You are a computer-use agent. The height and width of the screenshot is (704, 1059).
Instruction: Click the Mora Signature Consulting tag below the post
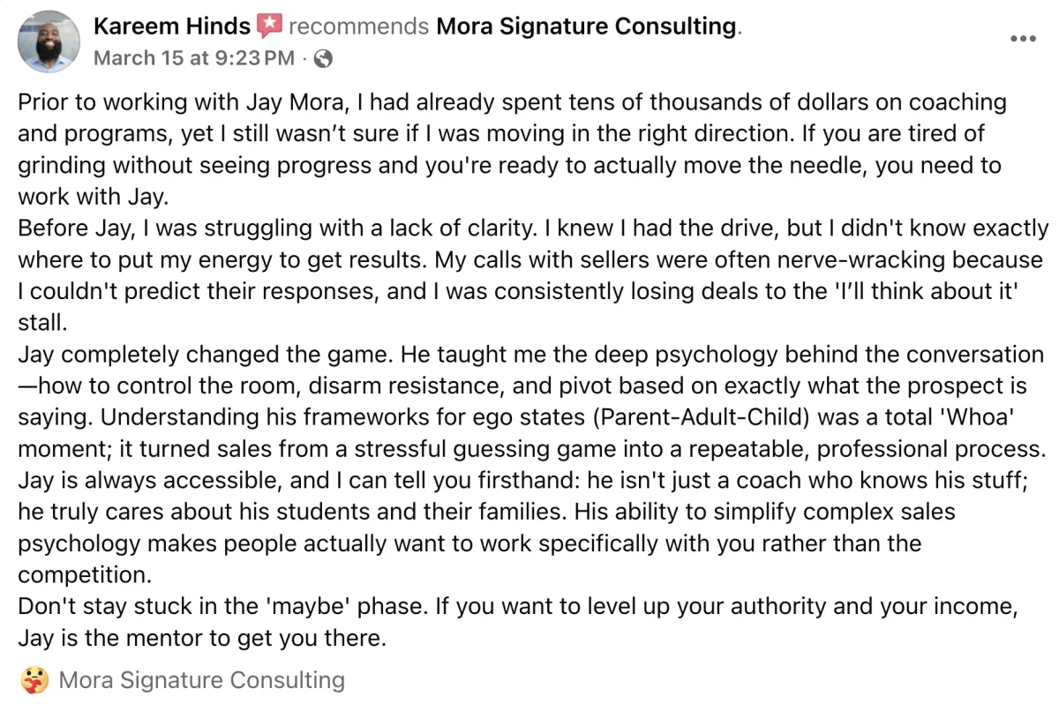point(201,681)
